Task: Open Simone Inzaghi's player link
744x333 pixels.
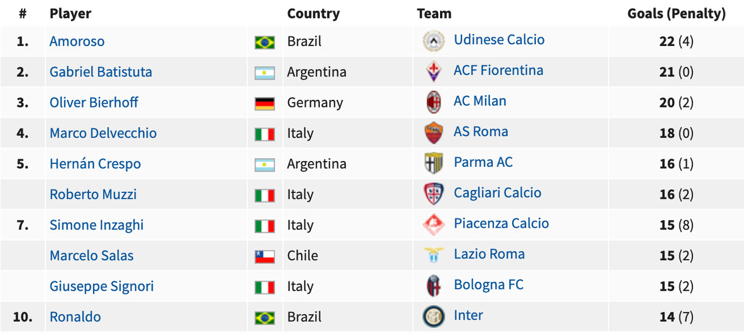Action: pyautogui.click(x=96, y=225)
